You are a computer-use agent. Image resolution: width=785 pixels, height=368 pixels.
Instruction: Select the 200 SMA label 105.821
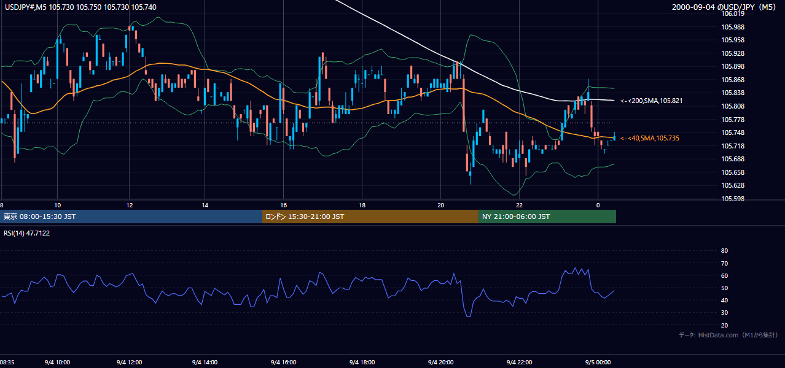coord(650,100)
